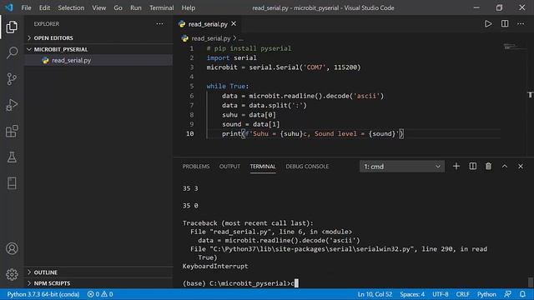This screenshot has width=534, height=300.
Task: Open the terminal selector dropdown 1: cmd
Action: click(x=402, y=167)
